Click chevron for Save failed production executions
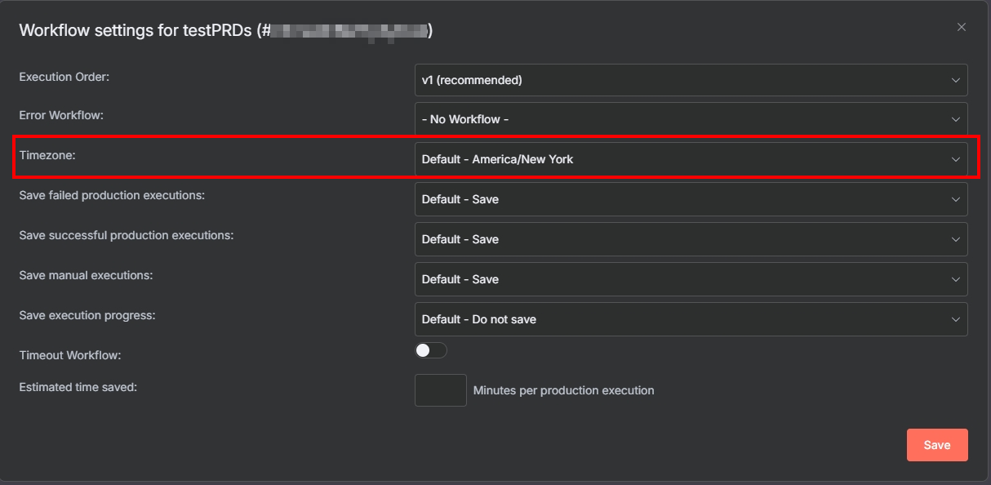 click(955, 199)
